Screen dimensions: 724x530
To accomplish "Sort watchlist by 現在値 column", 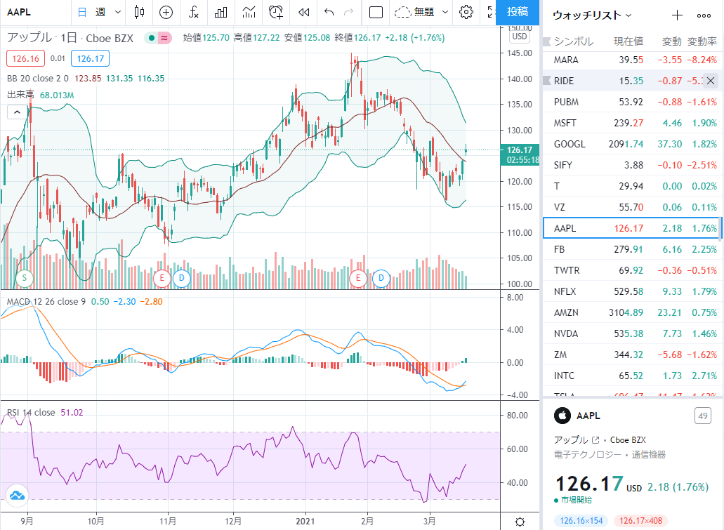I will (628, 41).
